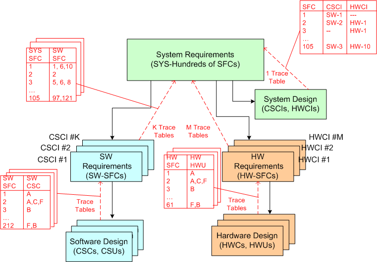
Task: Click the SW CSC column header
Action: coord(32,181)
